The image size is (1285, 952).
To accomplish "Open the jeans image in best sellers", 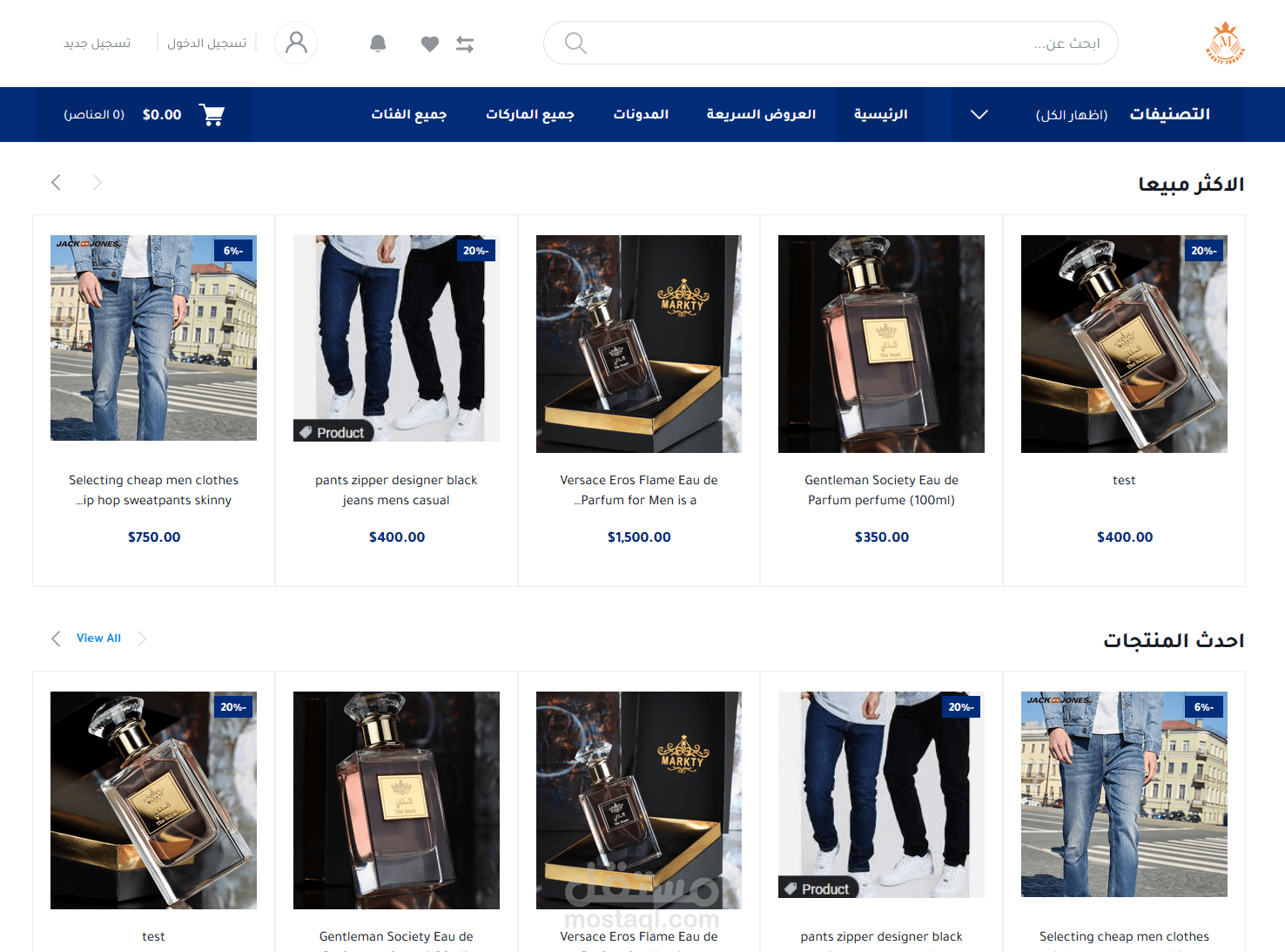I will 153,338.
